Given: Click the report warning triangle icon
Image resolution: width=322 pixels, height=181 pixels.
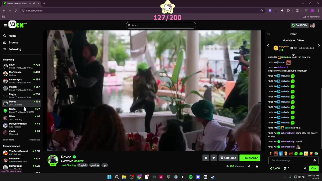Looking at the screenshot, I should click(257, 166).
